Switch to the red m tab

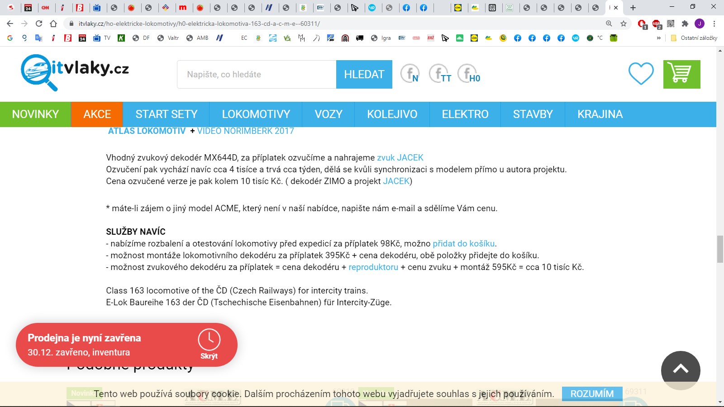click(x=183, y=8)
